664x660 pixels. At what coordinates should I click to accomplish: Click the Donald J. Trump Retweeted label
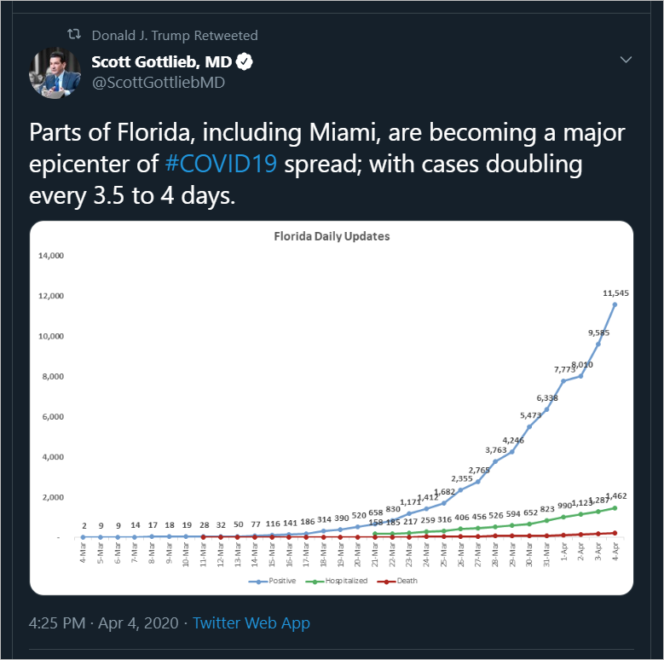[175, 35]
